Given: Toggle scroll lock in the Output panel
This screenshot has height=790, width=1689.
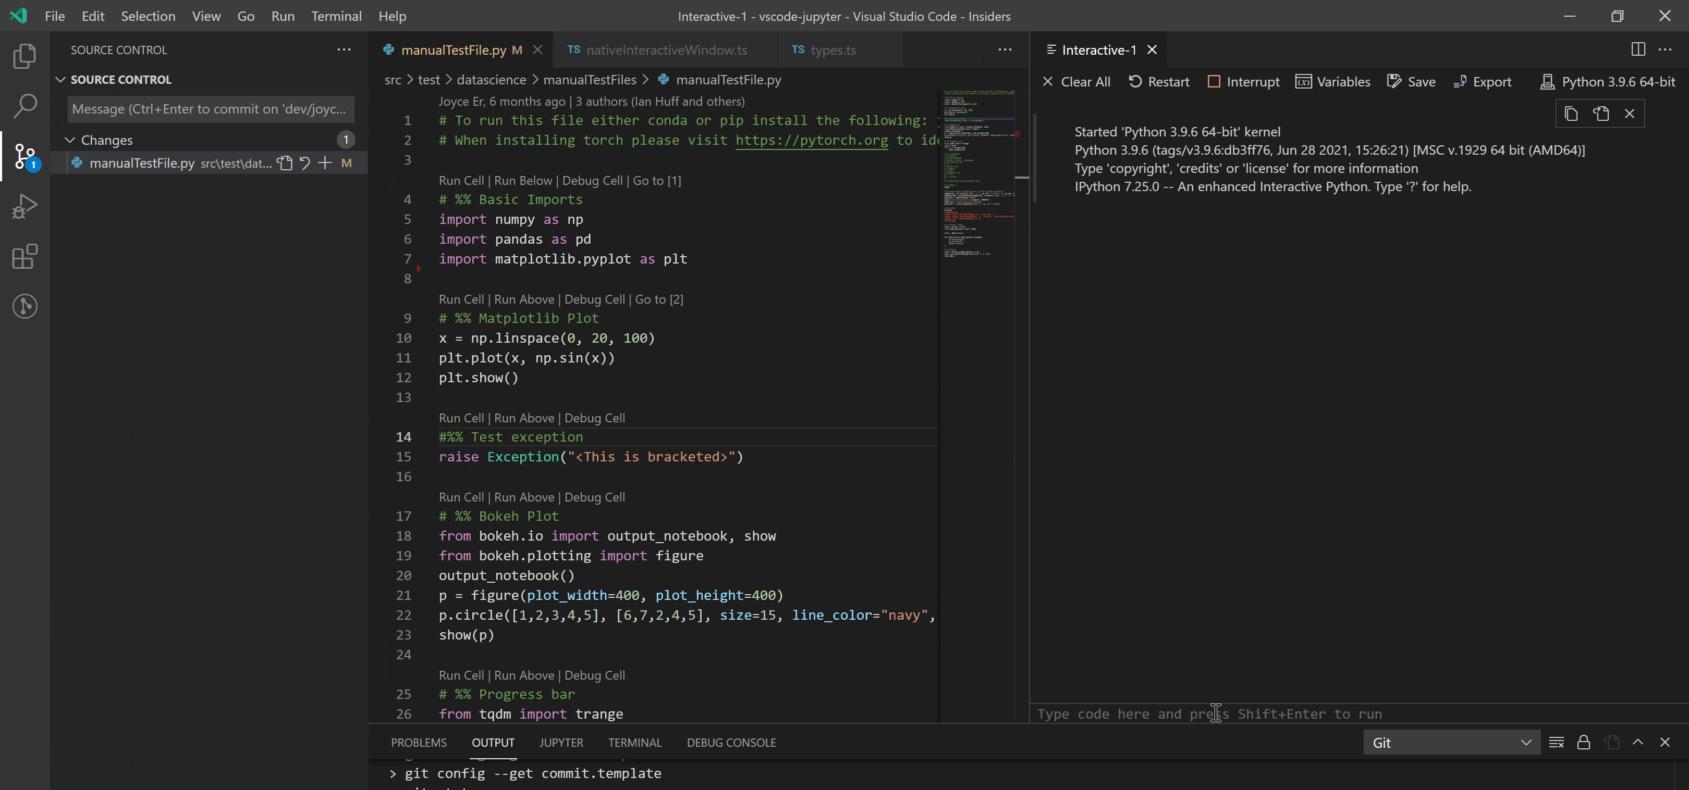Looking at the screenshot, I should [x=1584, y=742].
